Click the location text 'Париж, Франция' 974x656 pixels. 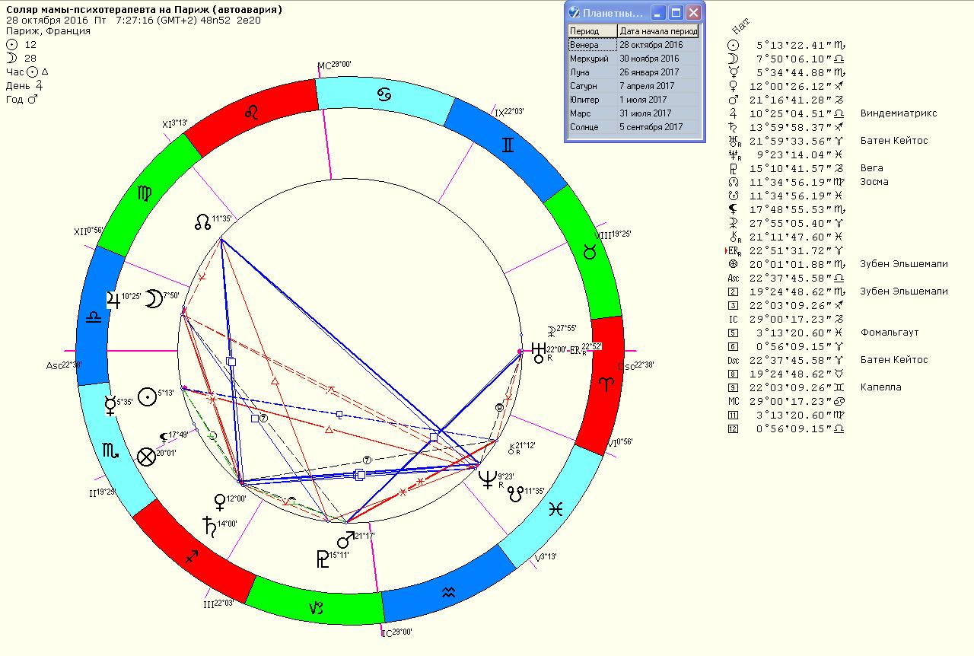(x=48, y=31)
